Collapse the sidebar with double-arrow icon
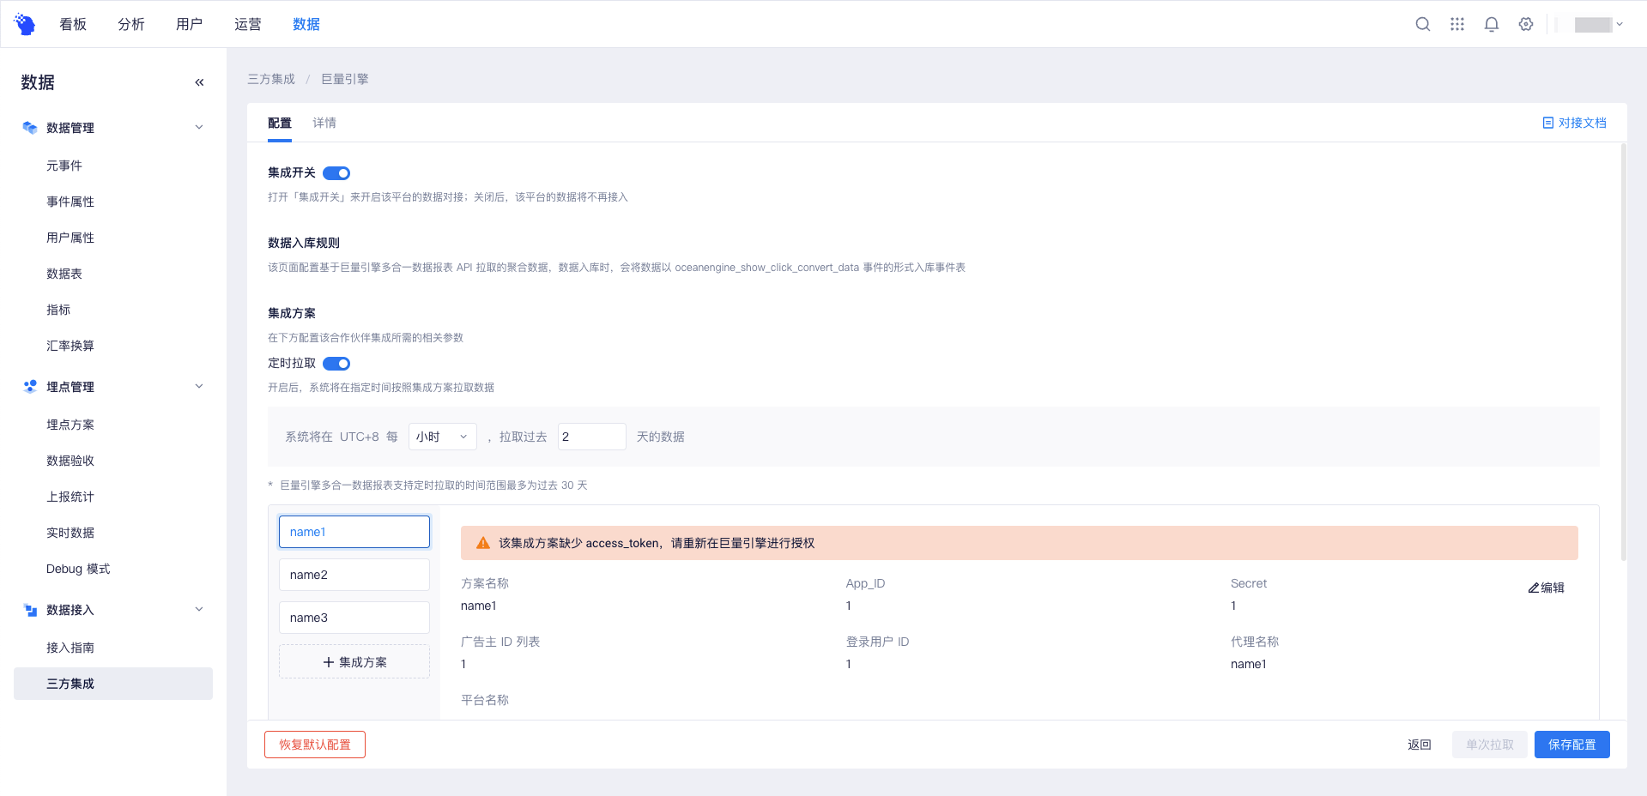This screenshot has width=1647, height=796. tap(199, 82)
